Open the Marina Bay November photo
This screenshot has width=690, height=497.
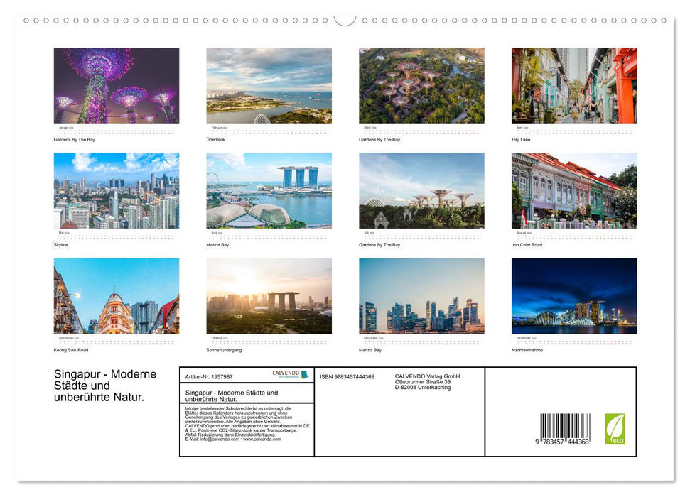(x=421, y=295)
